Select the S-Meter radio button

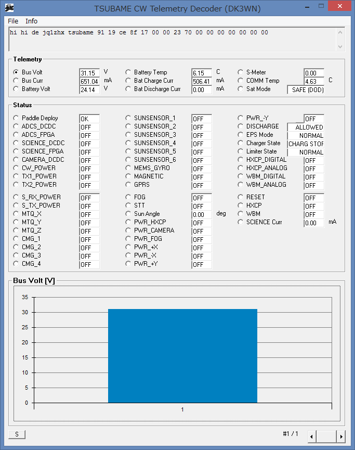coord(240,72)
